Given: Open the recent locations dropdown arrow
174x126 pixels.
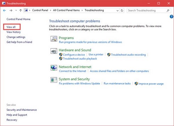Looking at the screenshot, I should [x=16, y=10].
